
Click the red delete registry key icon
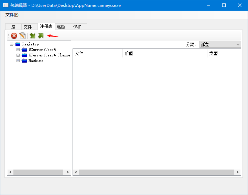click(14, 36)
